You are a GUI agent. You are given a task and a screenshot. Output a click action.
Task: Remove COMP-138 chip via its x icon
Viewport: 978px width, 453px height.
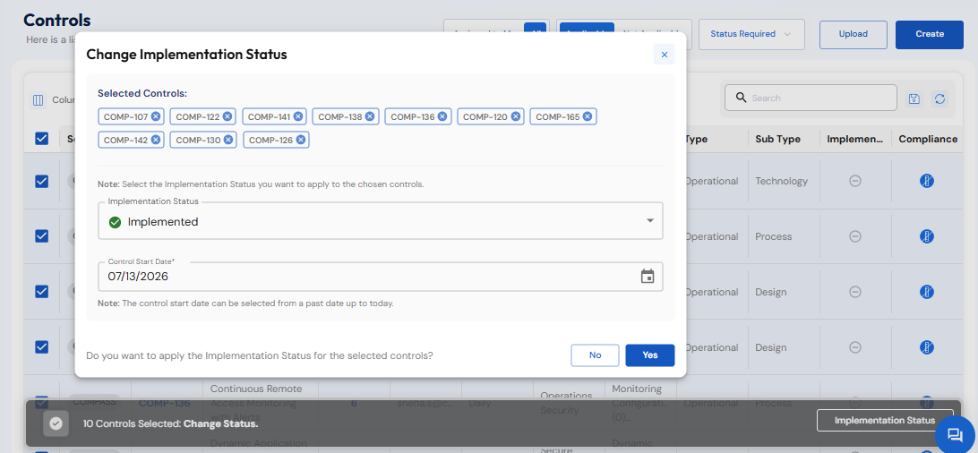pyautogui.click(x=370, y=116)
